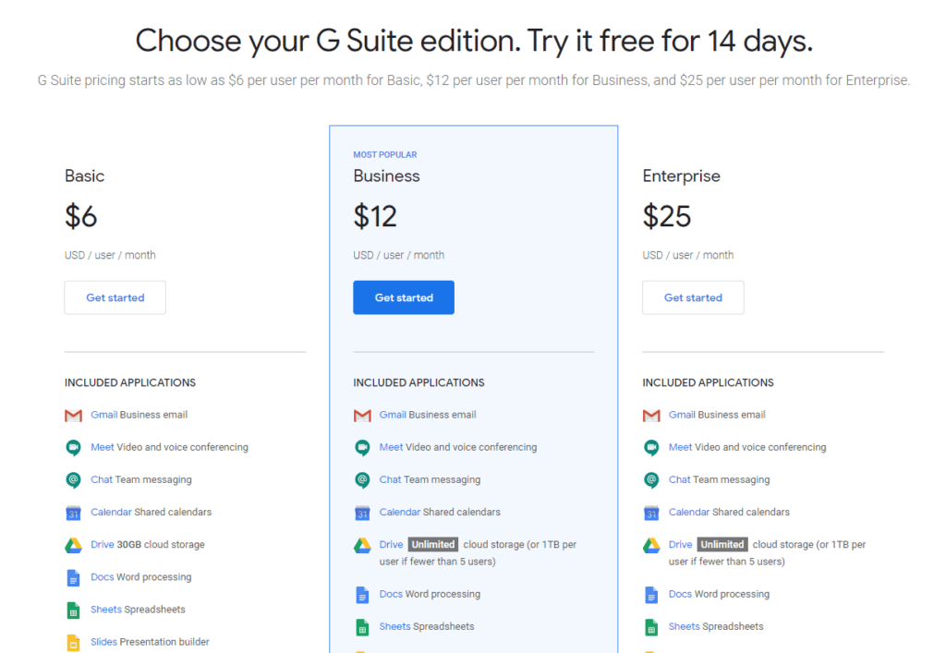Click the '30GB cloud storage' text
946x653 pixels.
pos(161,544)
